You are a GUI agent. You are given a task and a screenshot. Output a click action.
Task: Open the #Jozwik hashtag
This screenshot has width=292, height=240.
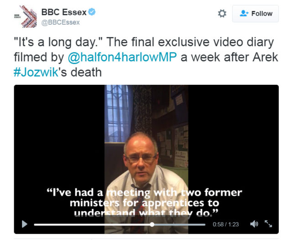click(36, 72)
